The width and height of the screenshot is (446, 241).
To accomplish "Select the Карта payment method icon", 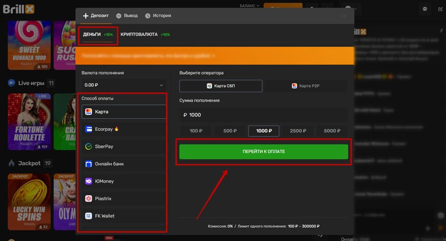I will 89,112.
